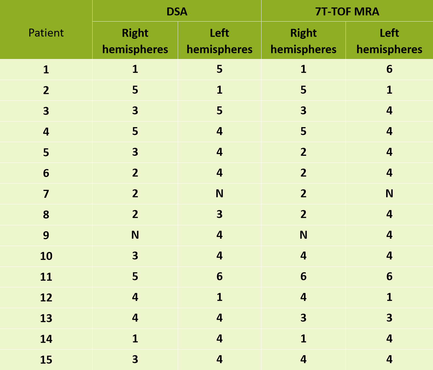
Task: Click patient number 1 row label
Action: [46, 70]
